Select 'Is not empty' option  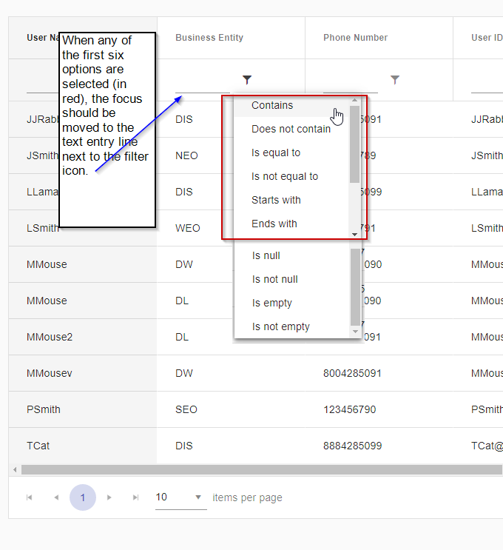280,326
